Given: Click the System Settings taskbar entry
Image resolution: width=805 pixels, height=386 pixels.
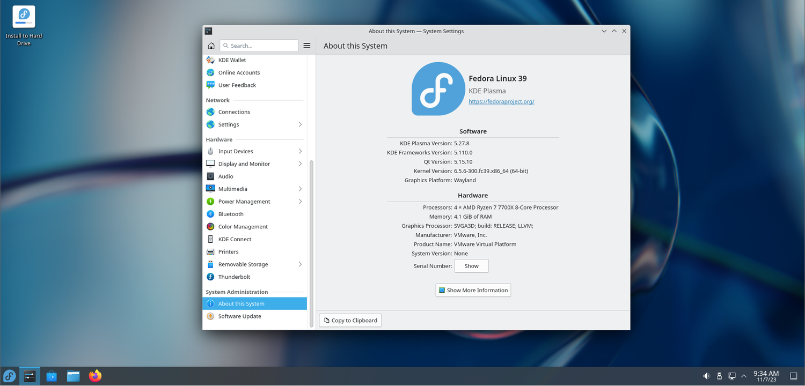Looking at the screenshot, I should 30,376.
